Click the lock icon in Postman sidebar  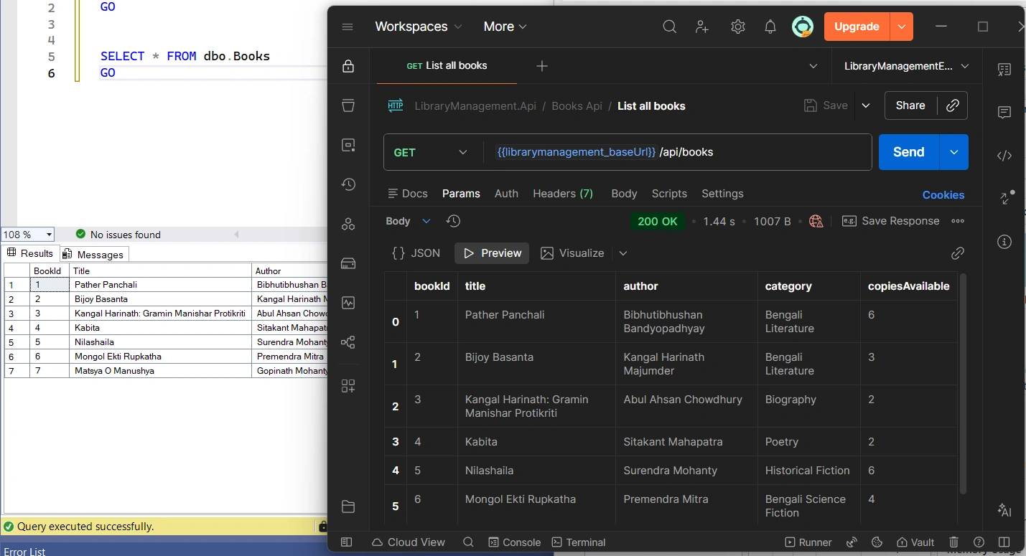[348, 66]
